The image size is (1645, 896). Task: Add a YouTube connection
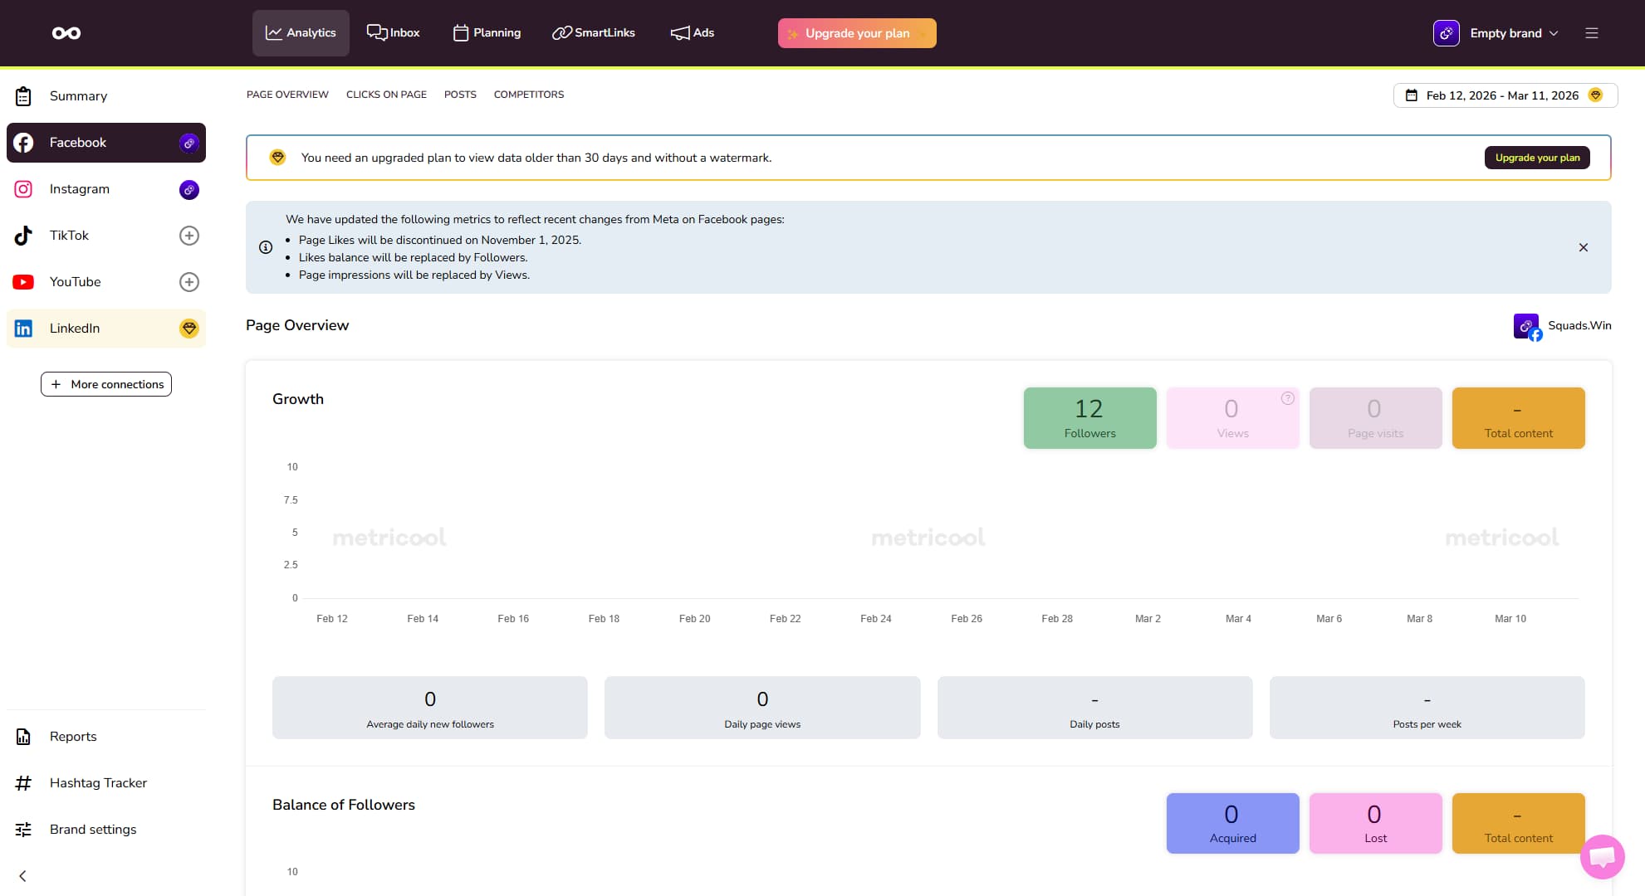[189, 282]
